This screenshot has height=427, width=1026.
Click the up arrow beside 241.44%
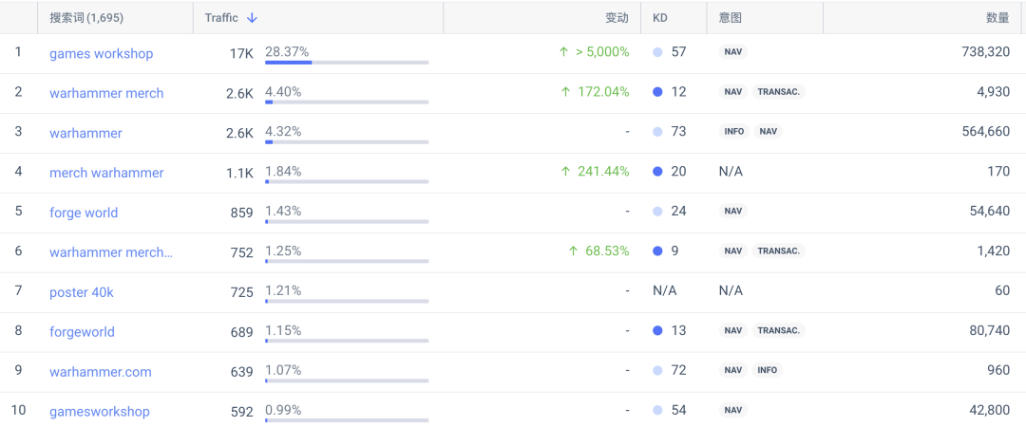tap(566, 172)
